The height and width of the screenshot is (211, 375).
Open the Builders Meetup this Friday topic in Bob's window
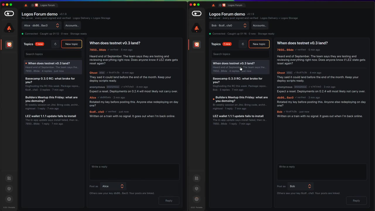pyautogui.click(x=240, y=103)
